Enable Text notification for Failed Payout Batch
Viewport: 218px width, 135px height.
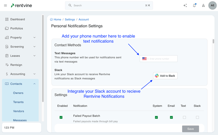(x=184, y=117)
